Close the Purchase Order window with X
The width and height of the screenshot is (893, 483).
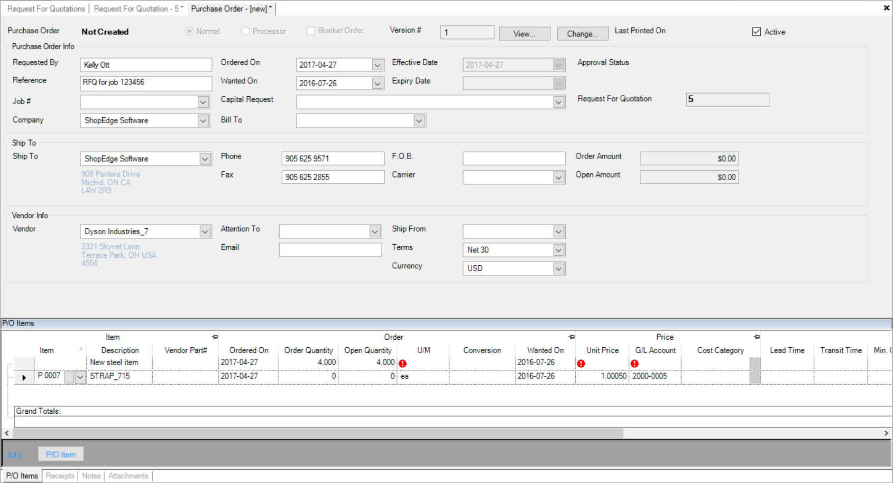(886, 8)
